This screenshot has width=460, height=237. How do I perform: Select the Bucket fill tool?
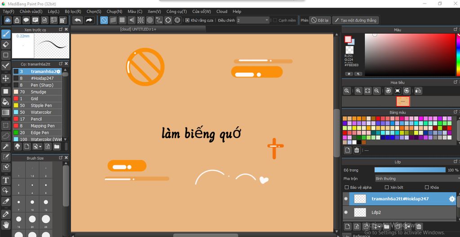click(5, 101)
